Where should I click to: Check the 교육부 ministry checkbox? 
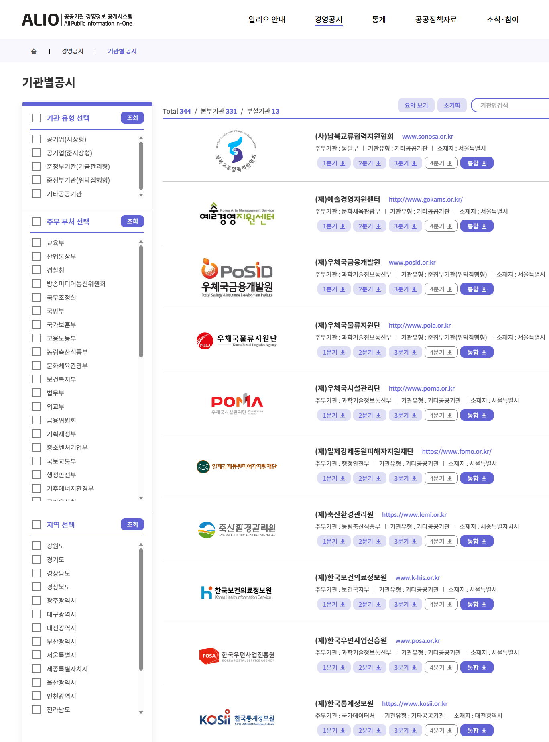tap(36, 243)
